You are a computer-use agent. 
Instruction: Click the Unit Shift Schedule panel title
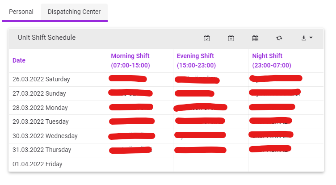(x=46, y=38)
